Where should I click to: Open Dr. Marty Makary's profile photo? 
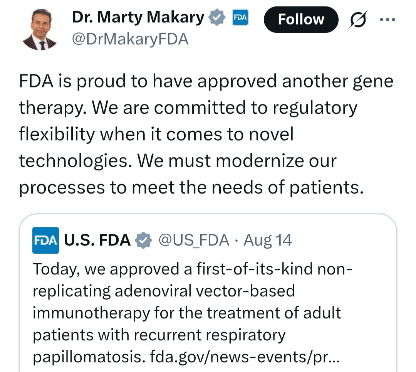click(x=41, y=30)
